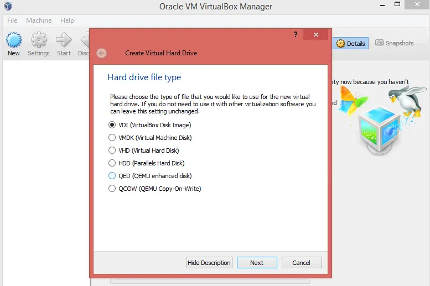Click Next to continue the wizard

click(257, 263)
